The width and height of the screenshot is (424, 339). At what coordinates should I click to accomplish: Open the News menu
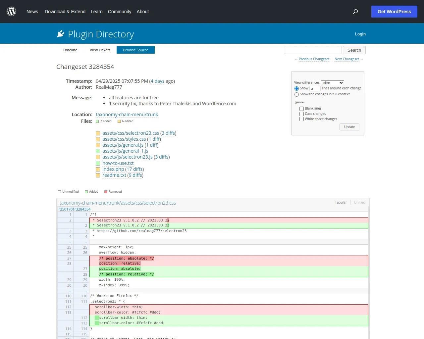point(32,12)
